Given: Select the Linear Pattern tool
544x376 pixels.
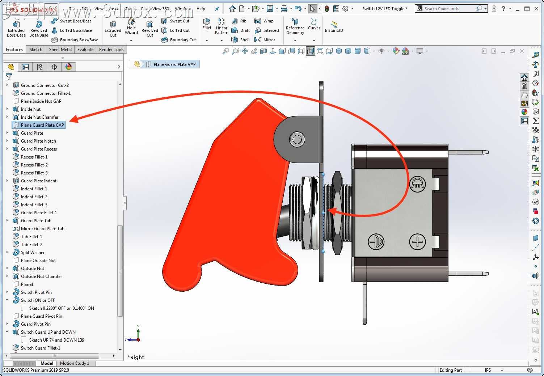Looking at the screenshot, I should click(x=222, y=27).
